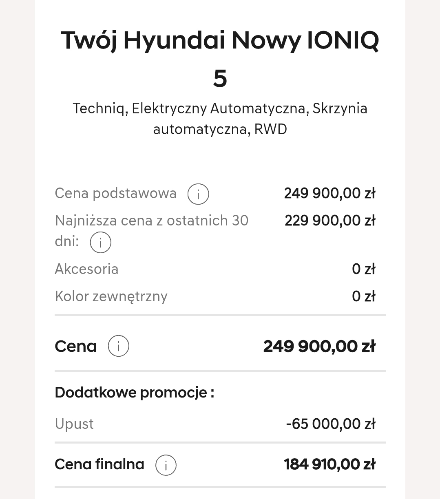
Task: Click the Cena podstawowa label
Action: 116,193
